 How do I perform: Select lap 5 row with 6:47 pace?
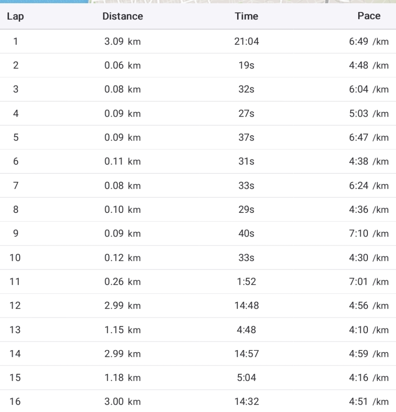click(x=198, y=138)
